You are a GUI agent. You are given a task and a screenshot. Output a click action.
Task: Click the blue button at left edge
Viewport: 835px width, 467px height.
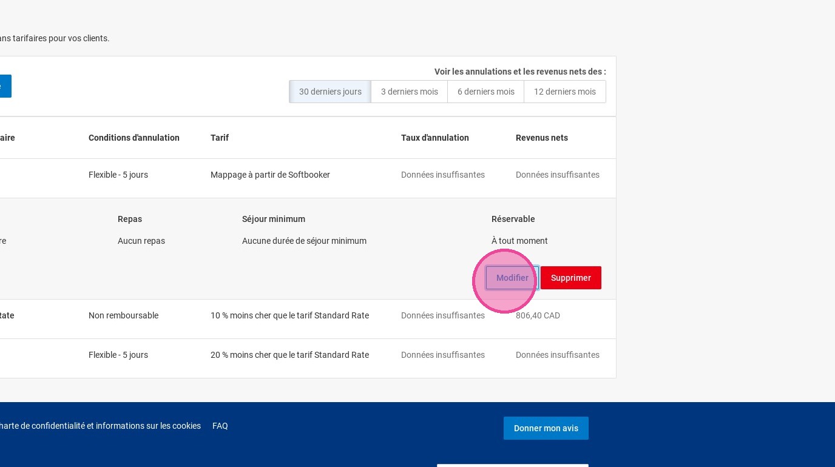pos(5,86)
